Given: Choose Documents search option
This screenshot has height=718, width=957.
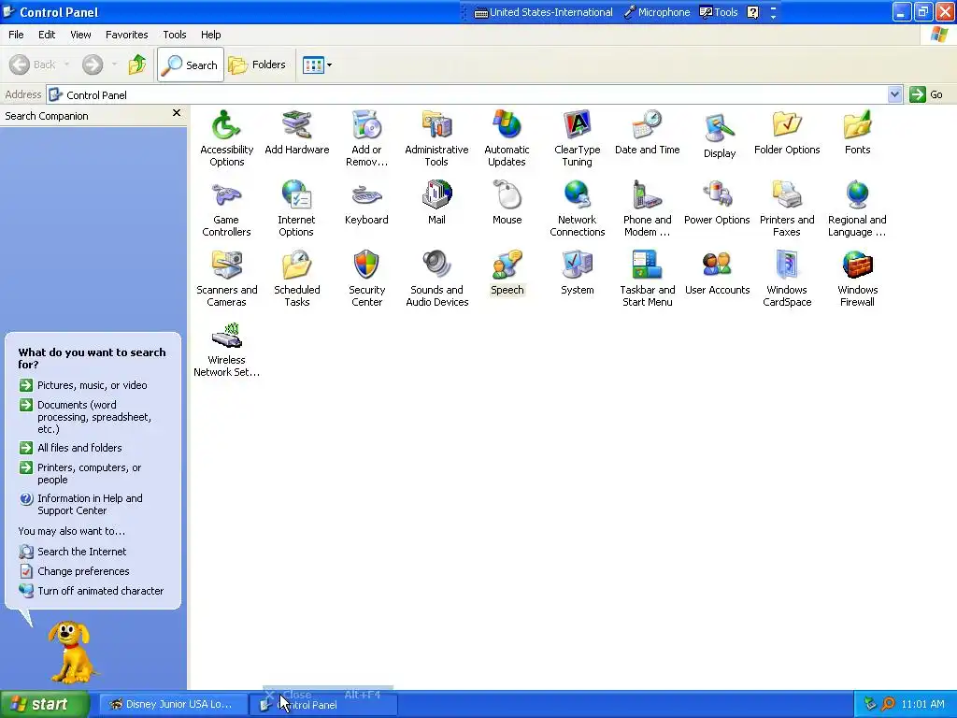Looking at the screenshot, I should pos(85,416).
